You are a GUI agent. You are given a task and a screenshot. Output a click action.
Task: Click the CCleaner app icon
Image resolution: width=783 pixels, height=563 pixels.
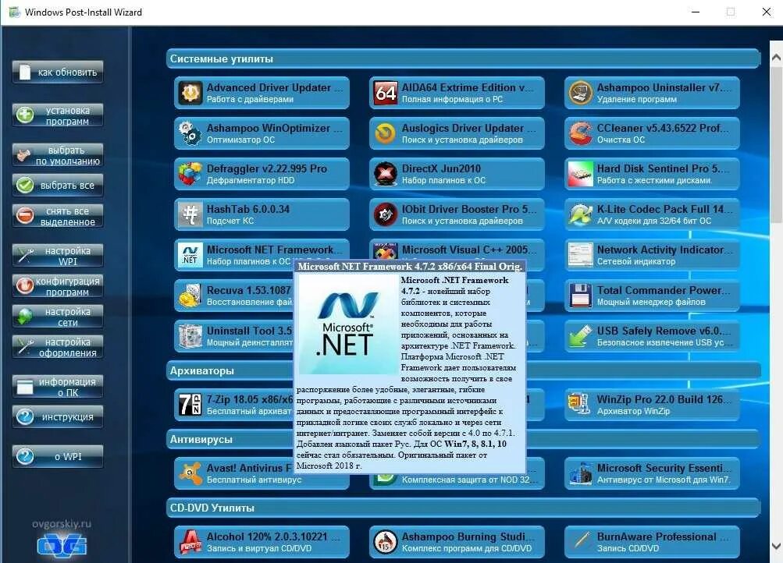tap(580, 133)
